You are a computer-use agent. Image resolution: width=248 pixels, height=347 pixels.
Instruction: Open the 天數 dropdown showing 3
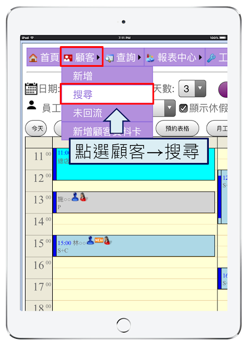192,89
